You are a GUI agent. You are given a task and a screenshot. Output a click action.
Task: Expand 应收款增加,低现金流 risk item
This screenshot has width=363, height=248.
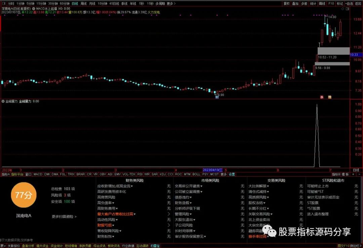(x=115, y=186)
